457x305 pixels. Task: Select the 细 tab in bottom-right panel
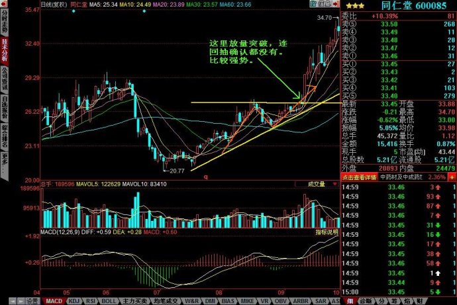click(350, 301)
